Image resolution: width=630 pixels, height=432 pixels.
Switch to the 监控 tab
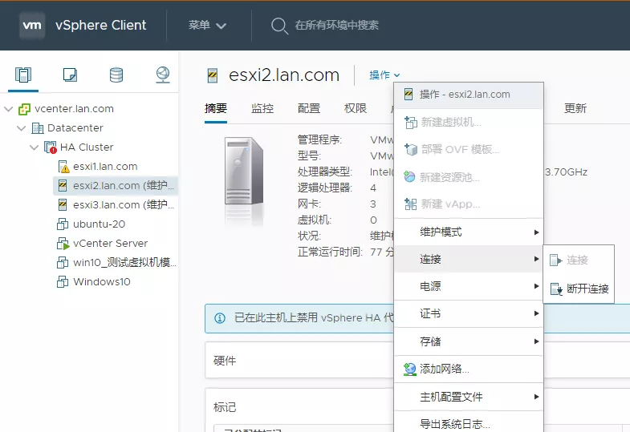click(x=262, y=109)
